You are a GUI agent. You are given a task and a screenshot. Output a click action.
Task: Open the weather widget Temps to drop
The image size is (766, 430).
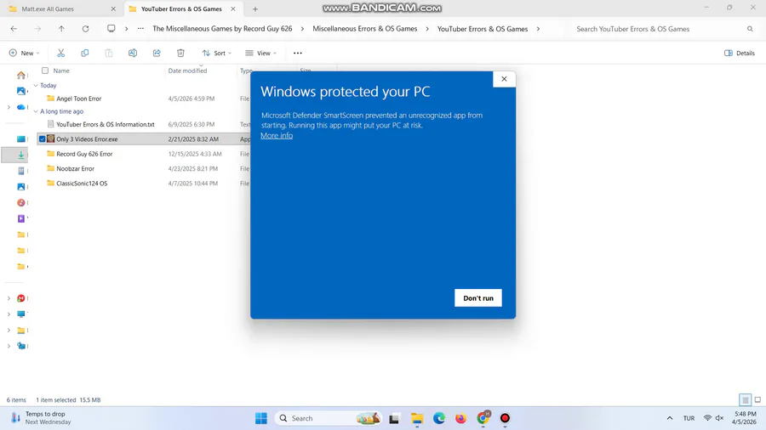click(42, 418)
